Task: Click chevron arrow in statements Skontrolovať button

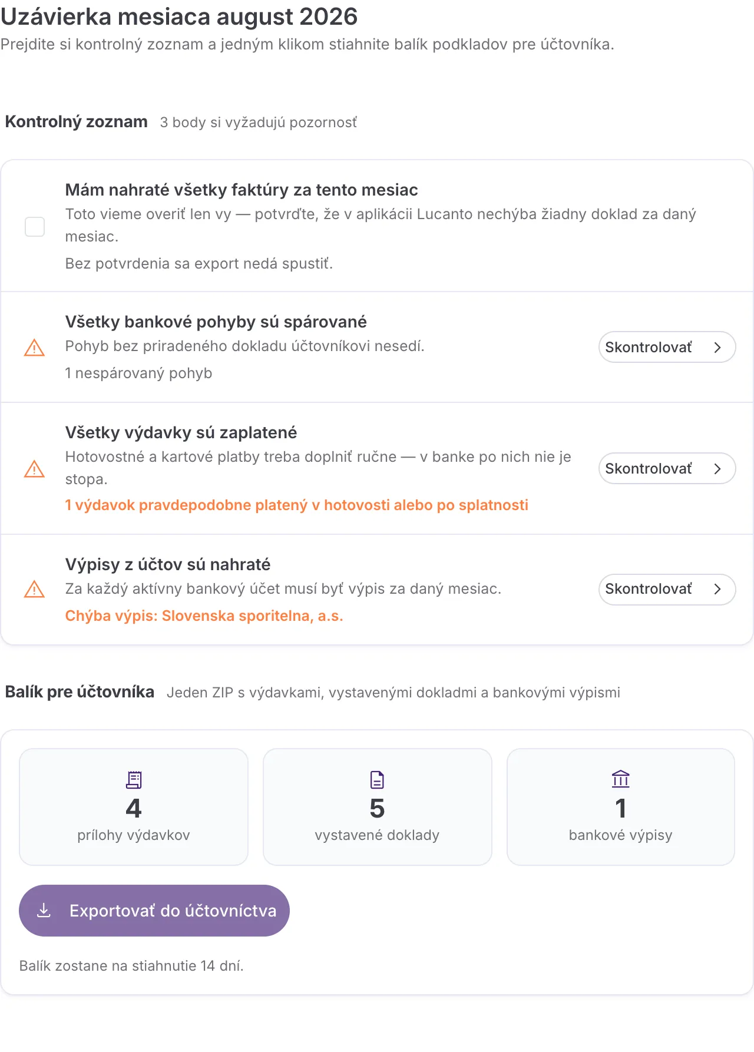Action: point(717,589)
